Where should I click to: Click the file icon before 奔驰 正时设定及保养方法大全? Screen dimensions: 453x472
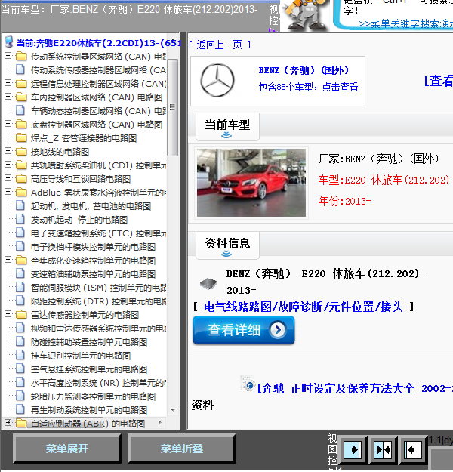[x=248, y=384]
